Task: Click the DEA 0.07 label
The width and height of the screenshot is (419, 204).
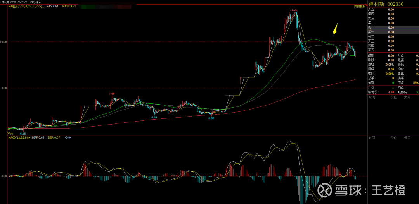Action: coord(54,137)
